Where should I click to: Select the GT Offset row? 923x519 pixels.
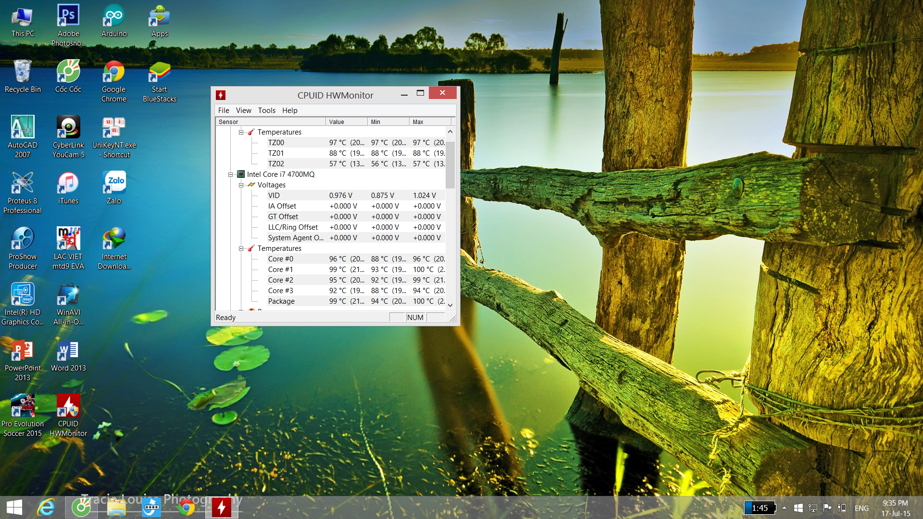pyautogui.click(x=356, y=217)
